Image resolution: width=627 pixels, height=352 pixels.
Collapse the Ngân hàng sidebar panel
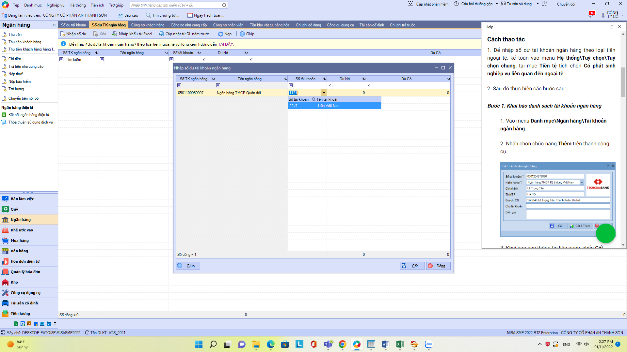click(x=54, y=25)
